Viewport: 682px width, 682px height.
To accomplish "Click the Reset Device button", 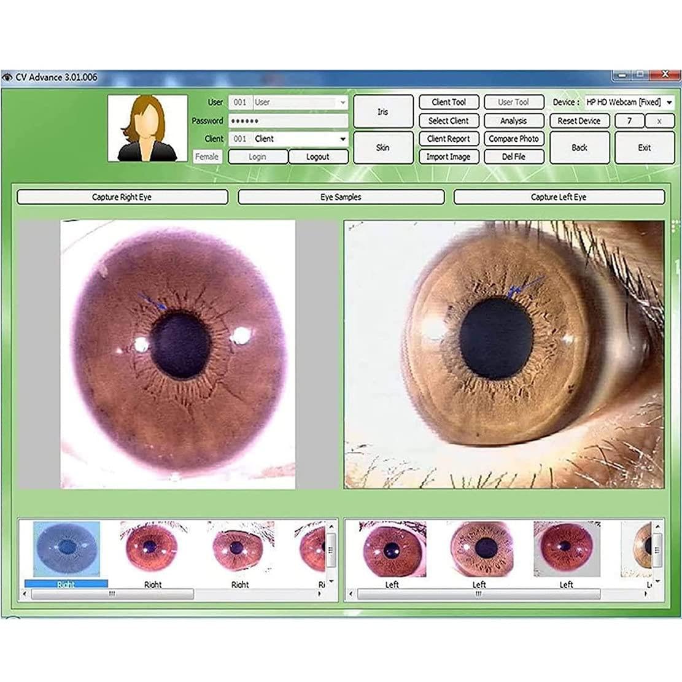I will click(x=579, y=120).
